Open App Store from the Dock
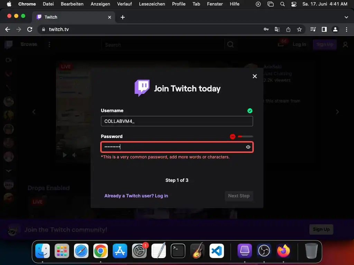This screenshot has height=265, width=354. (x=120, y=251)
